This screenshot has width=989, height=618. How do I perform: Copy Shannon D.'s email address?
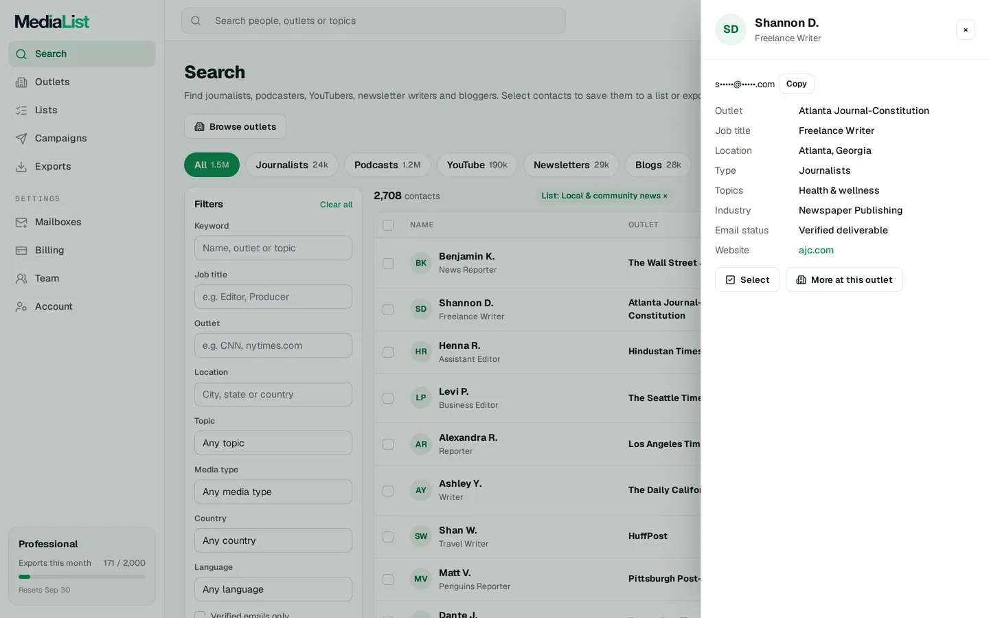797,84
